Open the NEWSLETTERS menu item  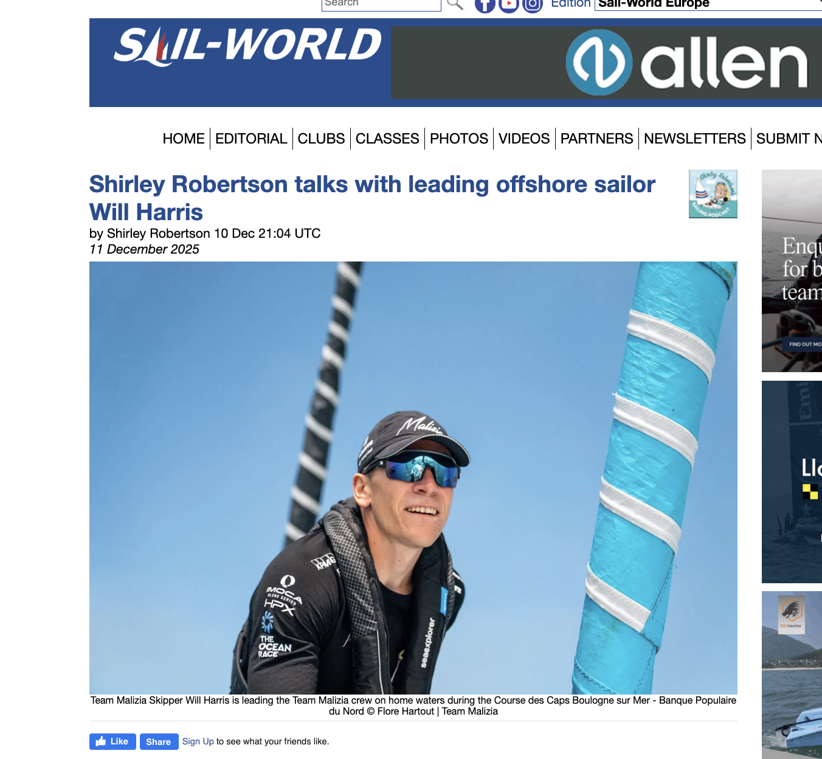(x=695, y=139)
